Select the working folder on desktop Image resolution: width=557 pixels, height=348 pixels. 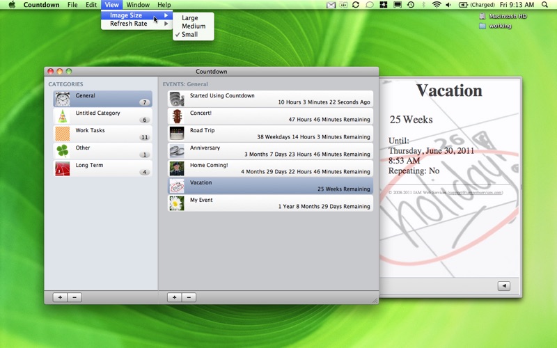(x=495, y=26)
